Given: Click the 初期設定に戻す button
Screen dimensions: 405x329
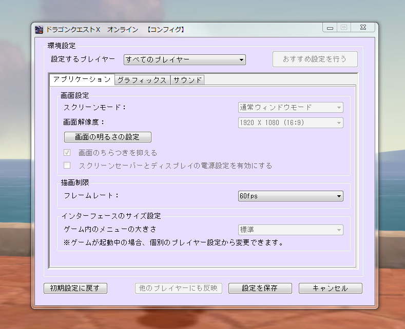Looking at the screenshot, I should pos(75,288).
